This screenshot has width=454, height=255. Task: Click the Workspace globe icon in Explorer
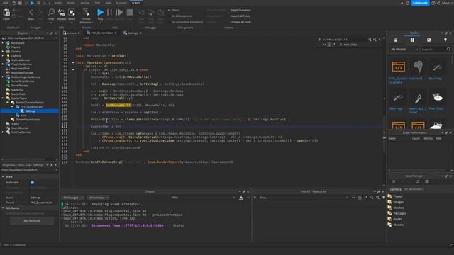click(8, 42)
